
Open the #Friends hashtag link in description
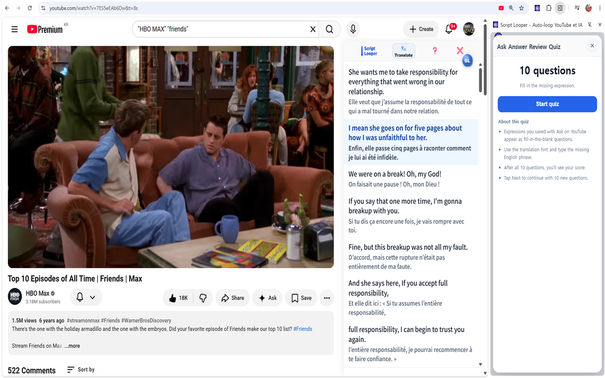pyautogui.click(x=303, y=329)
